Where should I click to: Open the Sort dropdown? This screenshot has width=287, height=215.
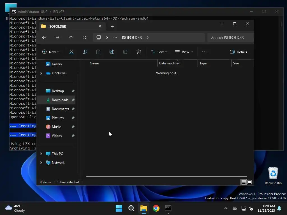159,52
